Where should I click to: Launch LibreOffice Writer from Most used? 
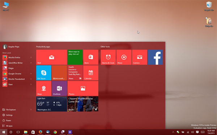15,63
